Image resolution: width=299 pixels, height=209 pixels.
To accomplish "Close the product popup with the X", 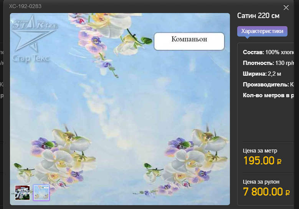I will pos(286,8).
